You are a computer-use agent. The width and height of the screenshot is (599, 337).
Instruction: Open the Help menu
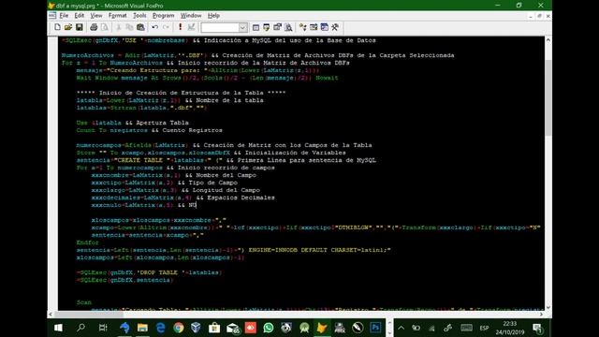click(213, 16)
